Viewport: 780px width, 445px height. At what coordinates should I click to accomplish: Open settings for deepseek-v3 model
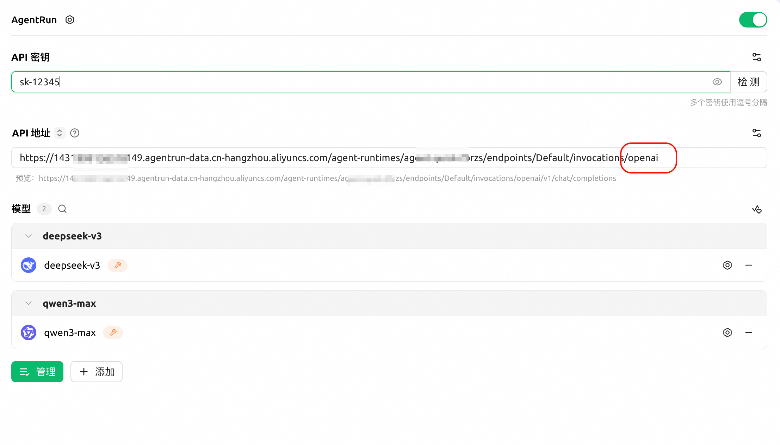pyautogui.click(x=727, y=265)
